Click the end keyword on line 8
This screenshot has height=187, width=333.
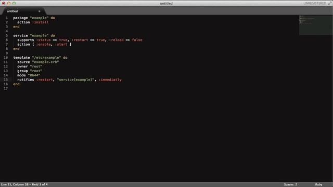(16, 49)
